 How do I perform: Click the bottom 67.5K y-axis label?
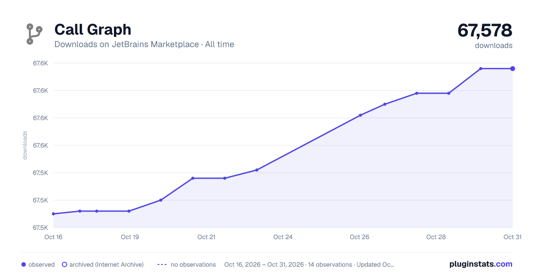[40, 228]
